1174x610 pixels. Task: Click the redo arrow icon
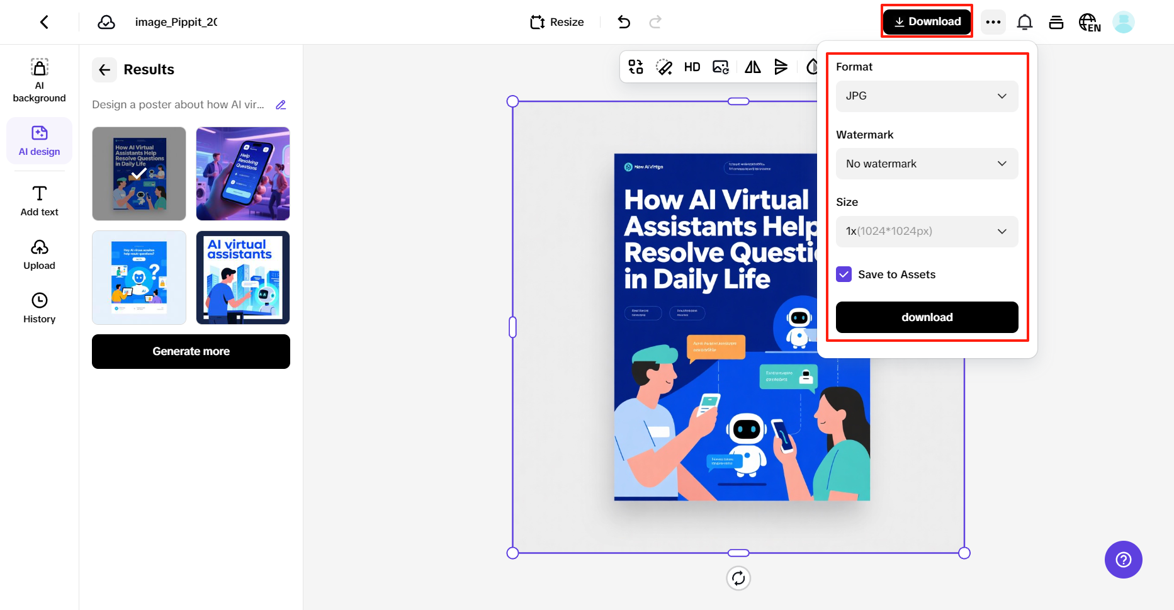pyautogui.click(x=655, y=22)
